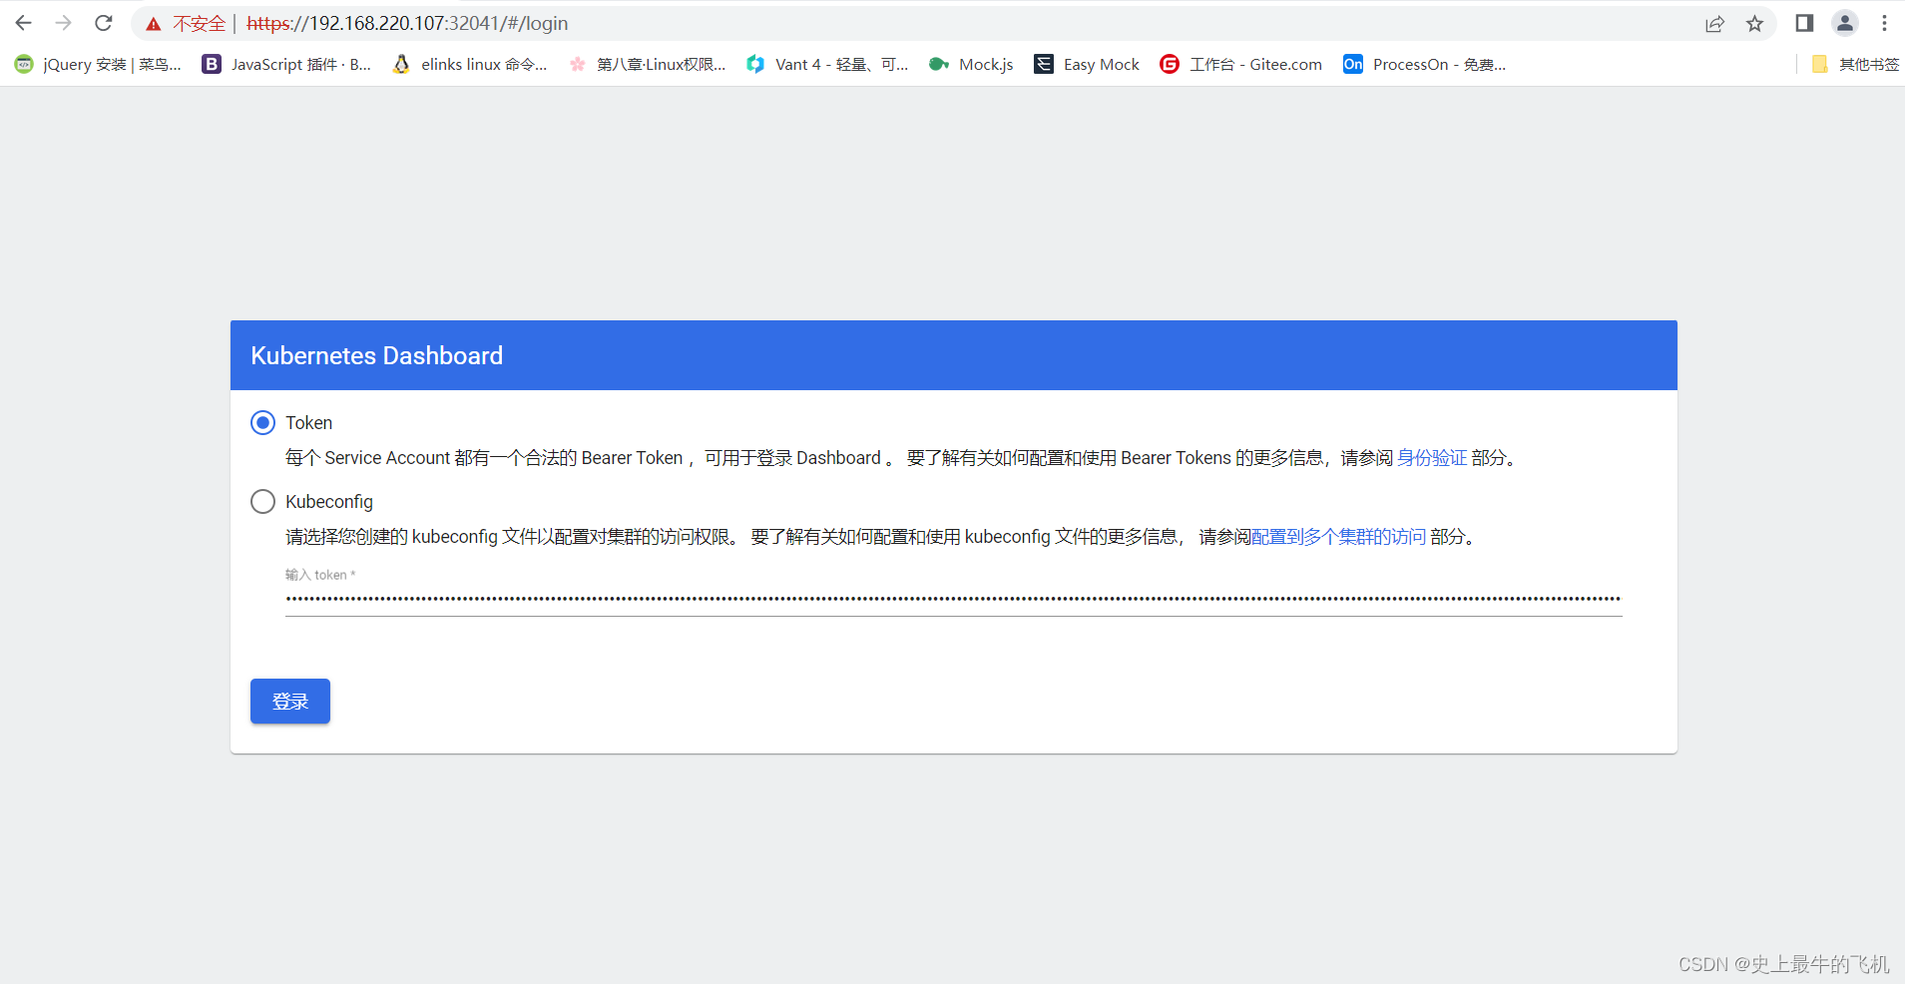Click the Easy Mock favicon
This screenshot has height=984, width=1905.
point(1044,64)
